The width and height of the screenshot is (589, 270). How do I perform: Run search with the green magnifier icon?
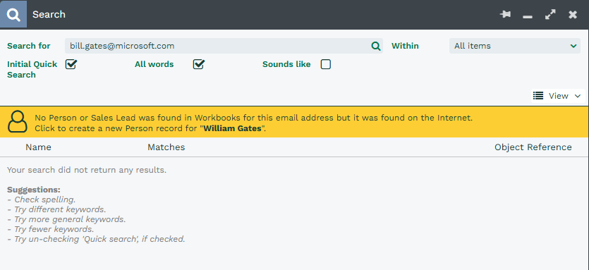click(x=376, y=47)
